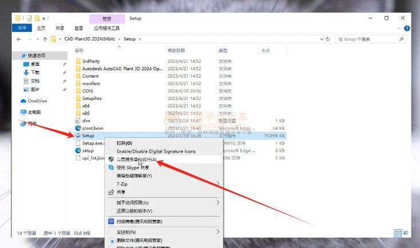Click the admin shield icon in context menu
The width and height of the screenshot is (420, 248).
tap(111, 159)
